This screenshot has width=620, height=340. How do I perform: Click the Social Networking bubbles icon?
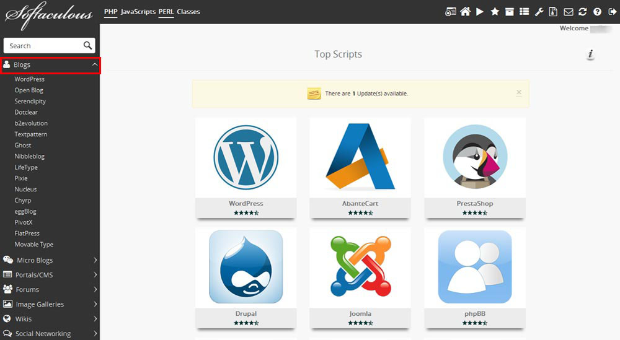7,333
